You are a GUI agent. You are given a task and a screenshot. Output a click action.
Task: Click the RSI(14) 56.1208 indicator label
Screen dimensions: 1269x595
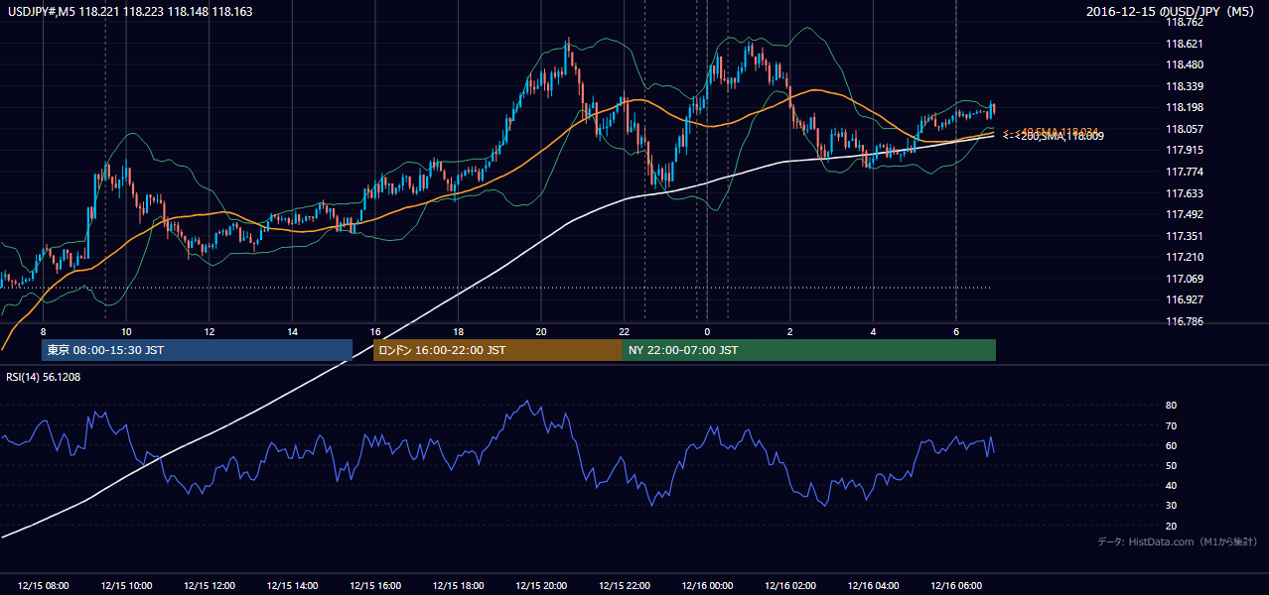click(44, 377)
